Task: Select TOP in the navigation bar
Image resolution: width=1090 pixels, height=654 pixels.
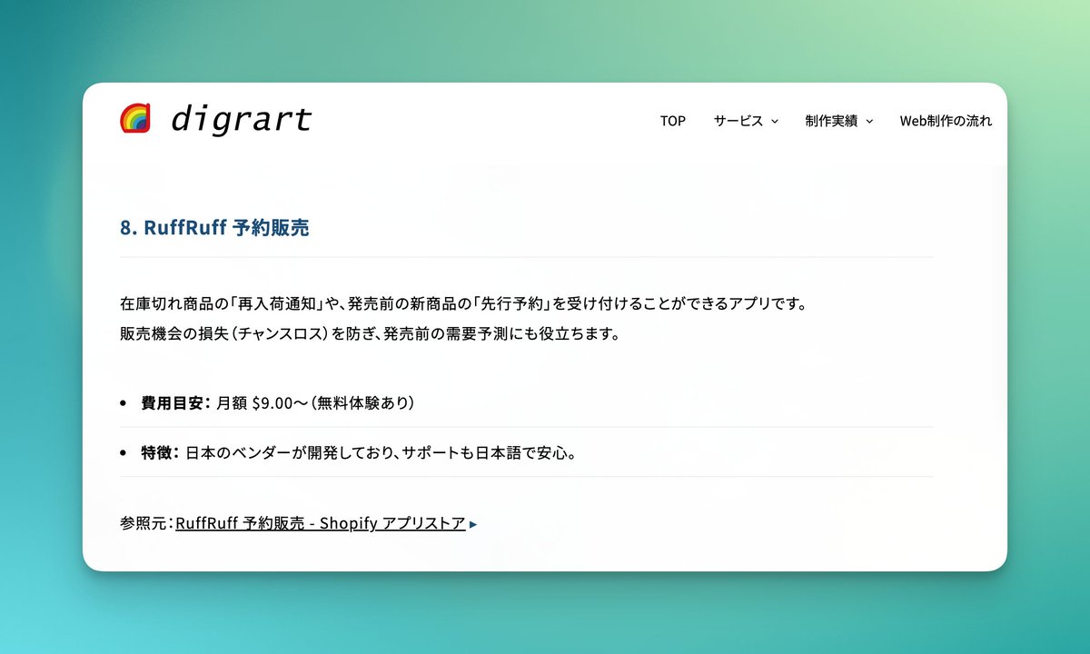Action: (x=672, y=121)
